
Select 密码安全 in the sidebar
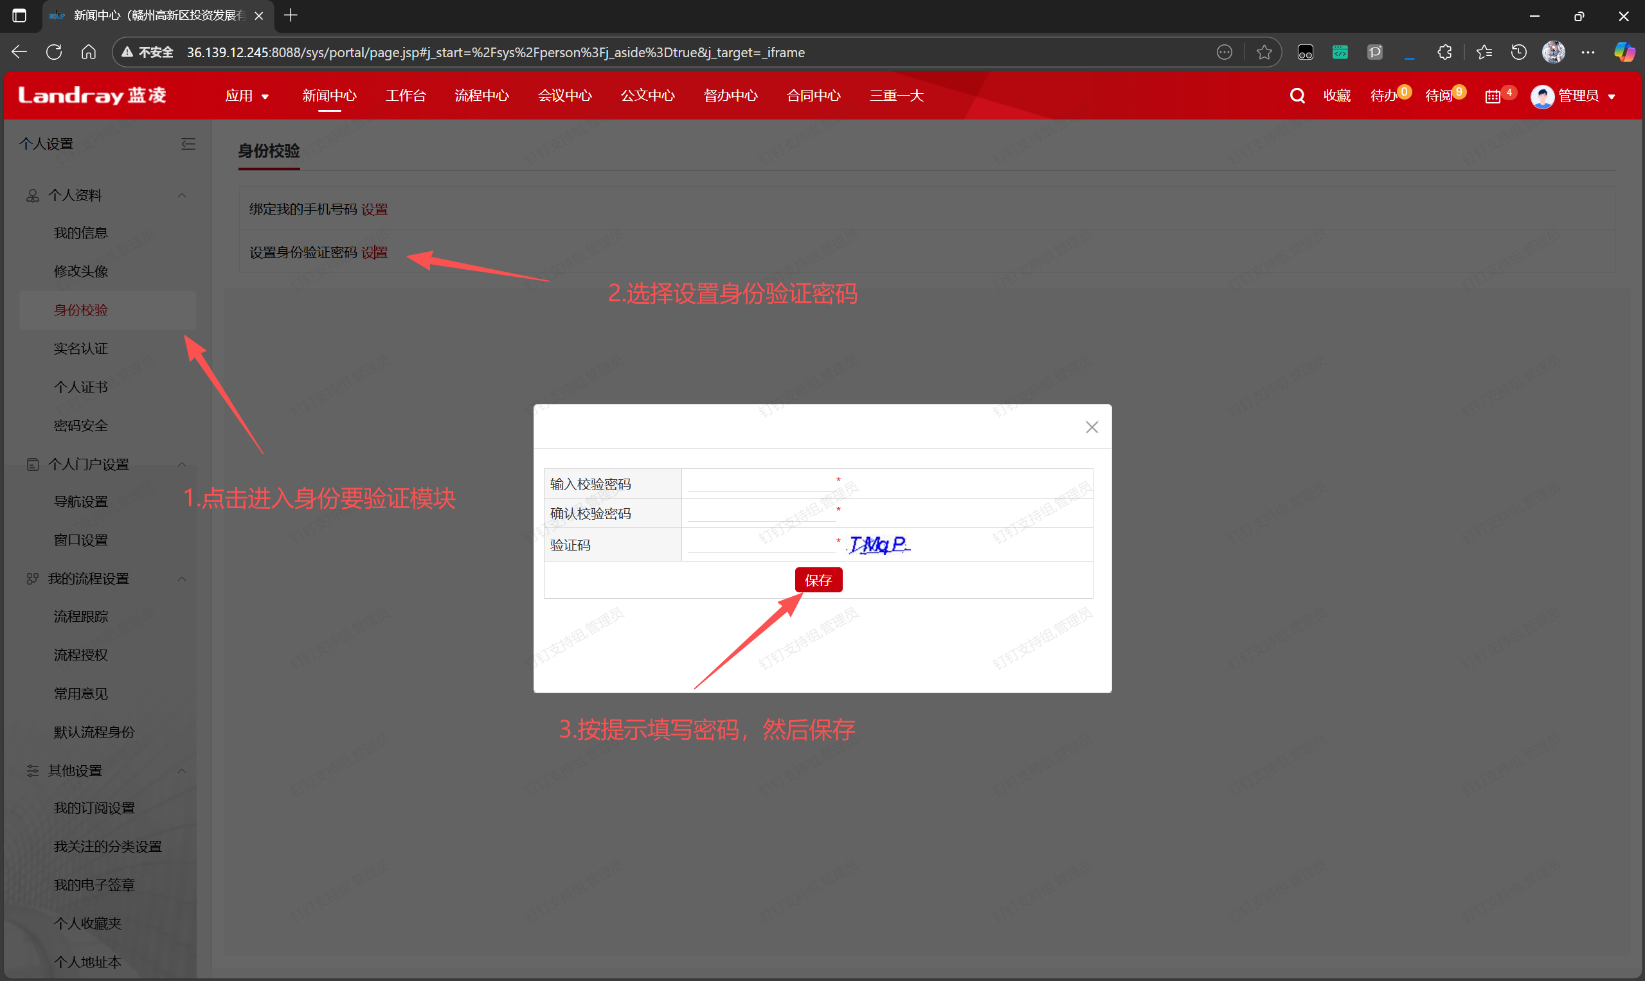[81, 426]
